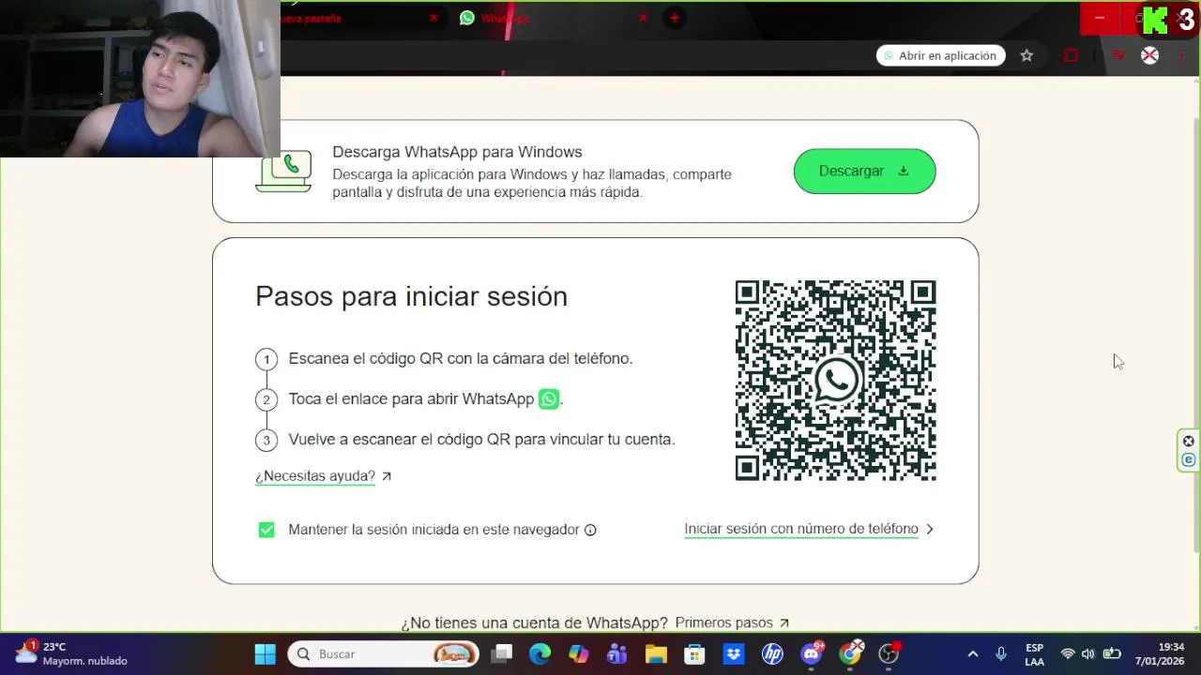Open Dropbox from the taskbar
Screen dimensions: 1201x675
click(733, 653)
